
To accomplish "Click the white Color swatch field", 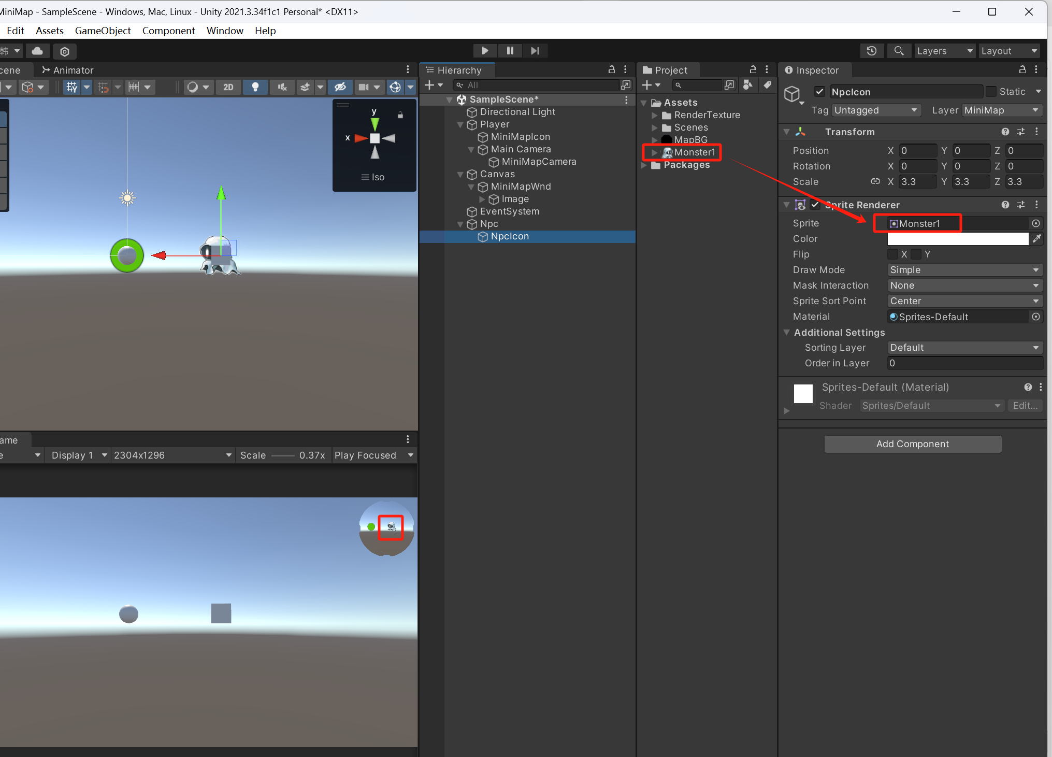I will tap(957, 239).
